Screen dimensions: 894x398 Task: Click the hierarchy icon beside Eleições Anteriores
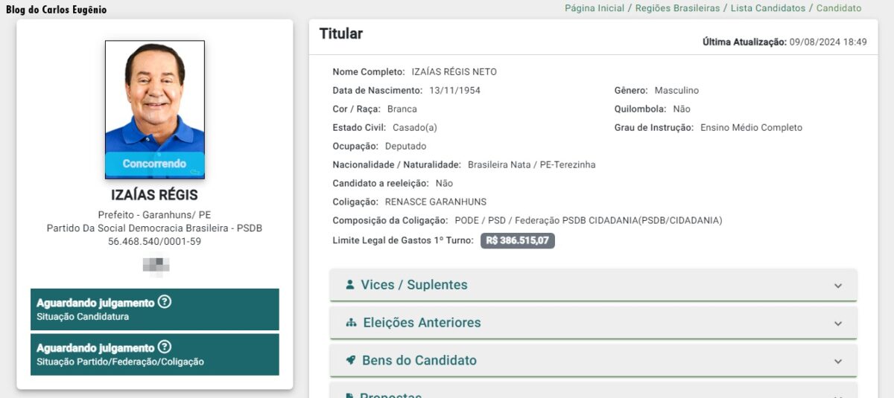click(351, 323)
